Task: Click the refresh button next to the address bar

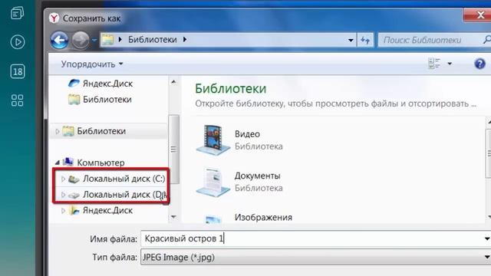Action: [x=365, y=40]
